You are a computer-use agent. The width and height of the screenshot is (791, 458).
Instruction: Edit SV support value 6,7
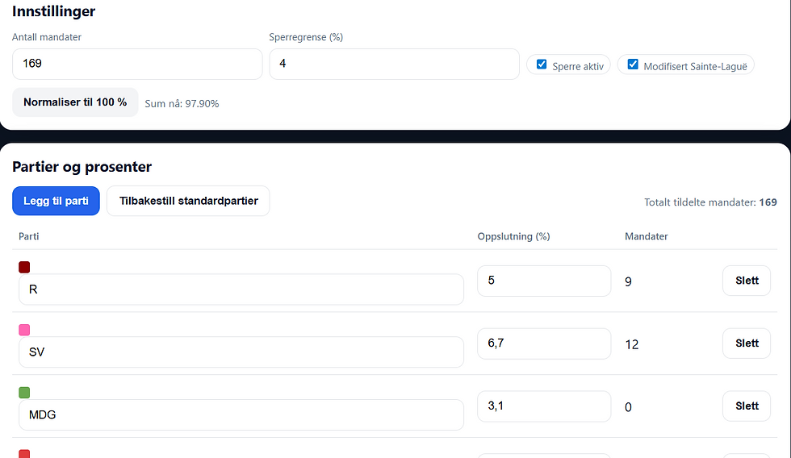tap(544, 343)
